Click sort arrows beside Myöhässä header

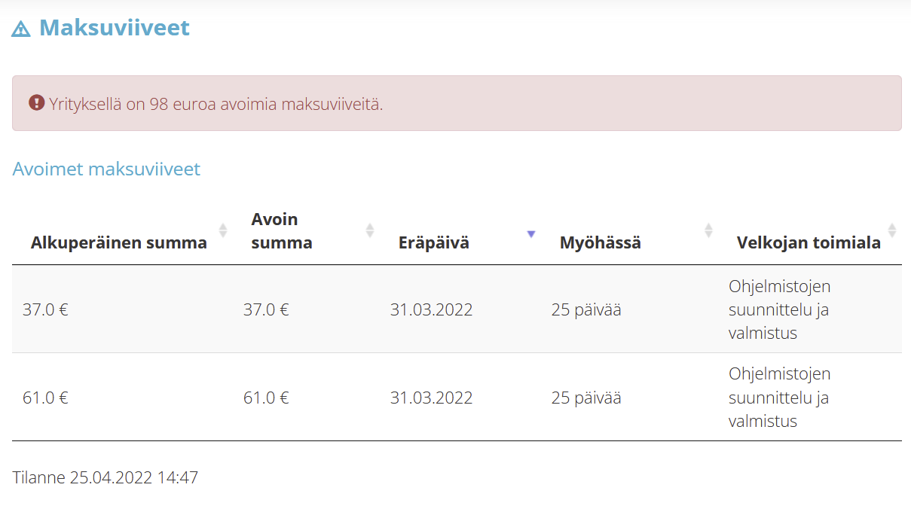coord(708,230)
